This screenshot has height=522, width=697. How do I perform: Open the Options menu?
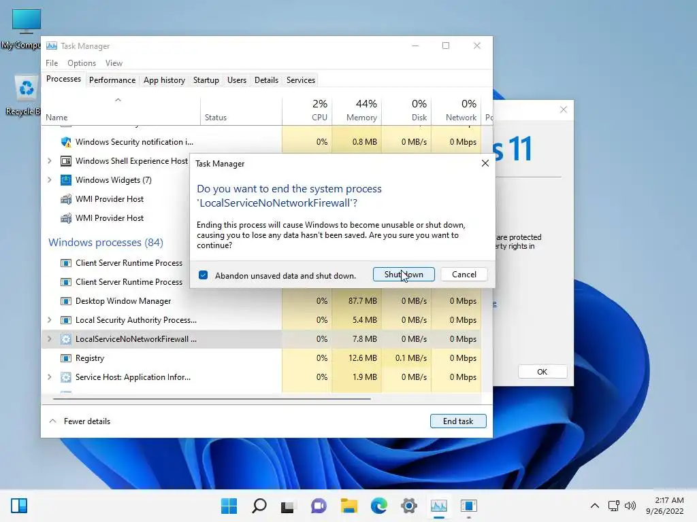pos(82,63)
